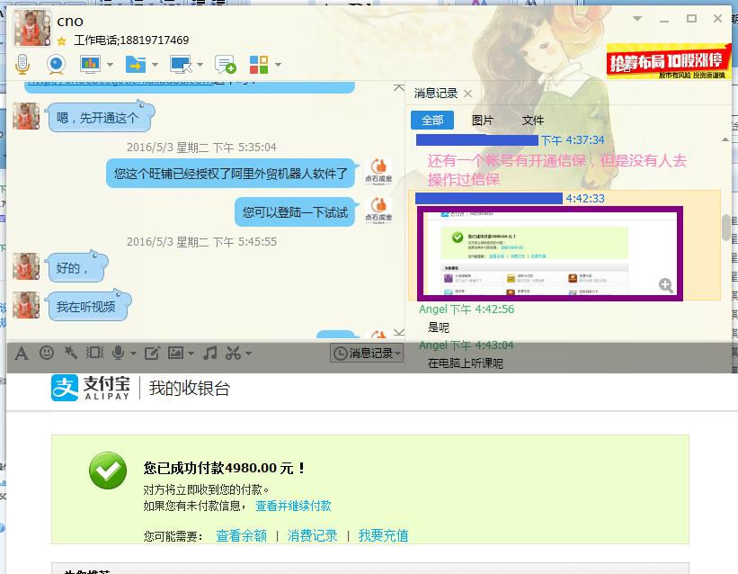Click the history entry 在电脑上听课呢
This screenshot has width=738, height=574.
(465, 363)
